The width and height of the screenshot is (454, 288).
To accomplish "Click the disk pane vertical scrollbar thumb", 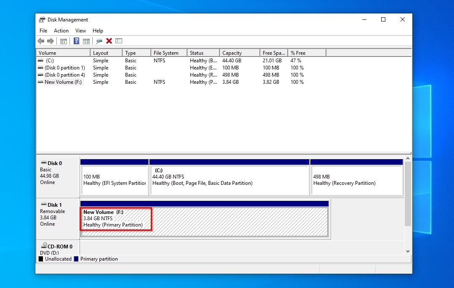I will coord(408,194).
